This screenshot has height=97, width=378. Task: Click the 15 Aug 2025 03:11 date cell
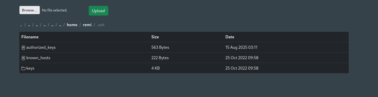(x=241, y=47)
